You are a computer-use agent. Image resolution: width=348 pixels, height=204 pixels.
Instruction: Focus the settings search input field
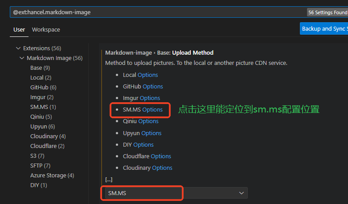click(x=156, y=12)
